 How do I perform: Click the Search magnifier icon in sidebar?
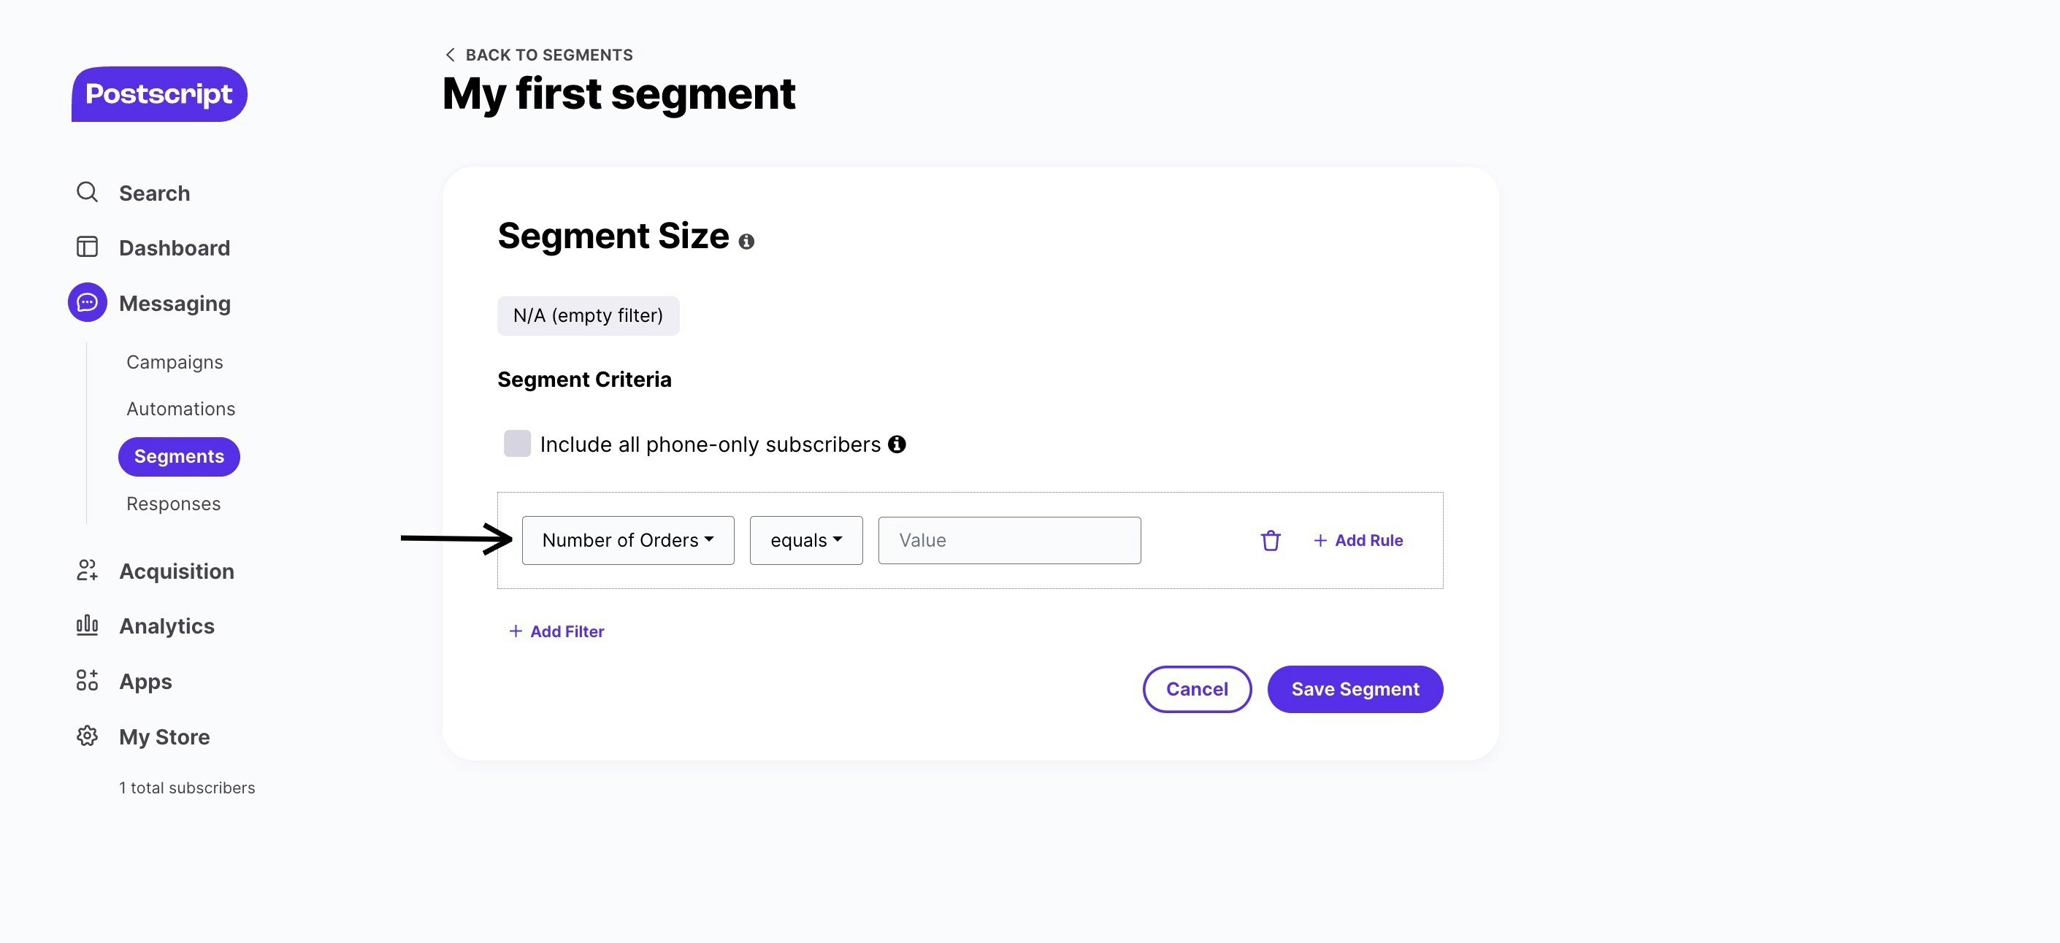pos(87,193)
